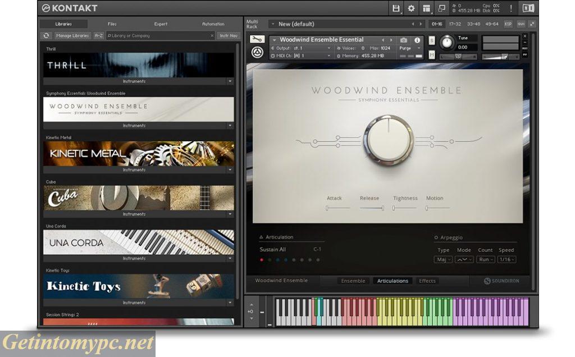The image size is (575, 357).
Task: Expand Kinetic Metal Instruments dropdown arrow
Action: click(230, 170)
